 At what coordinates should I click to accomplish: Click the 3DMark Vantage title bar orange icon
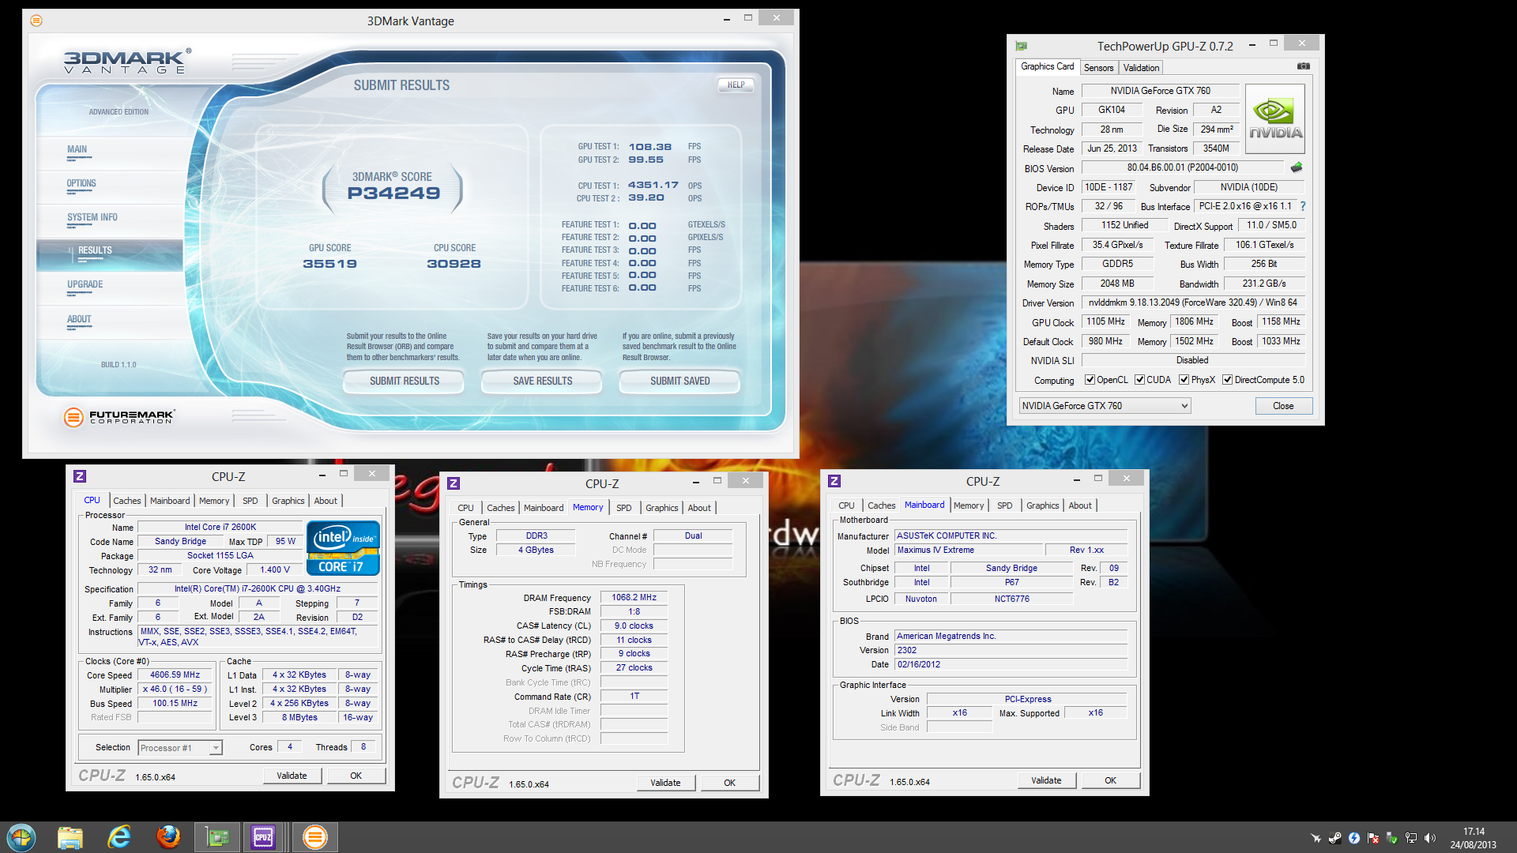point(36,21)
